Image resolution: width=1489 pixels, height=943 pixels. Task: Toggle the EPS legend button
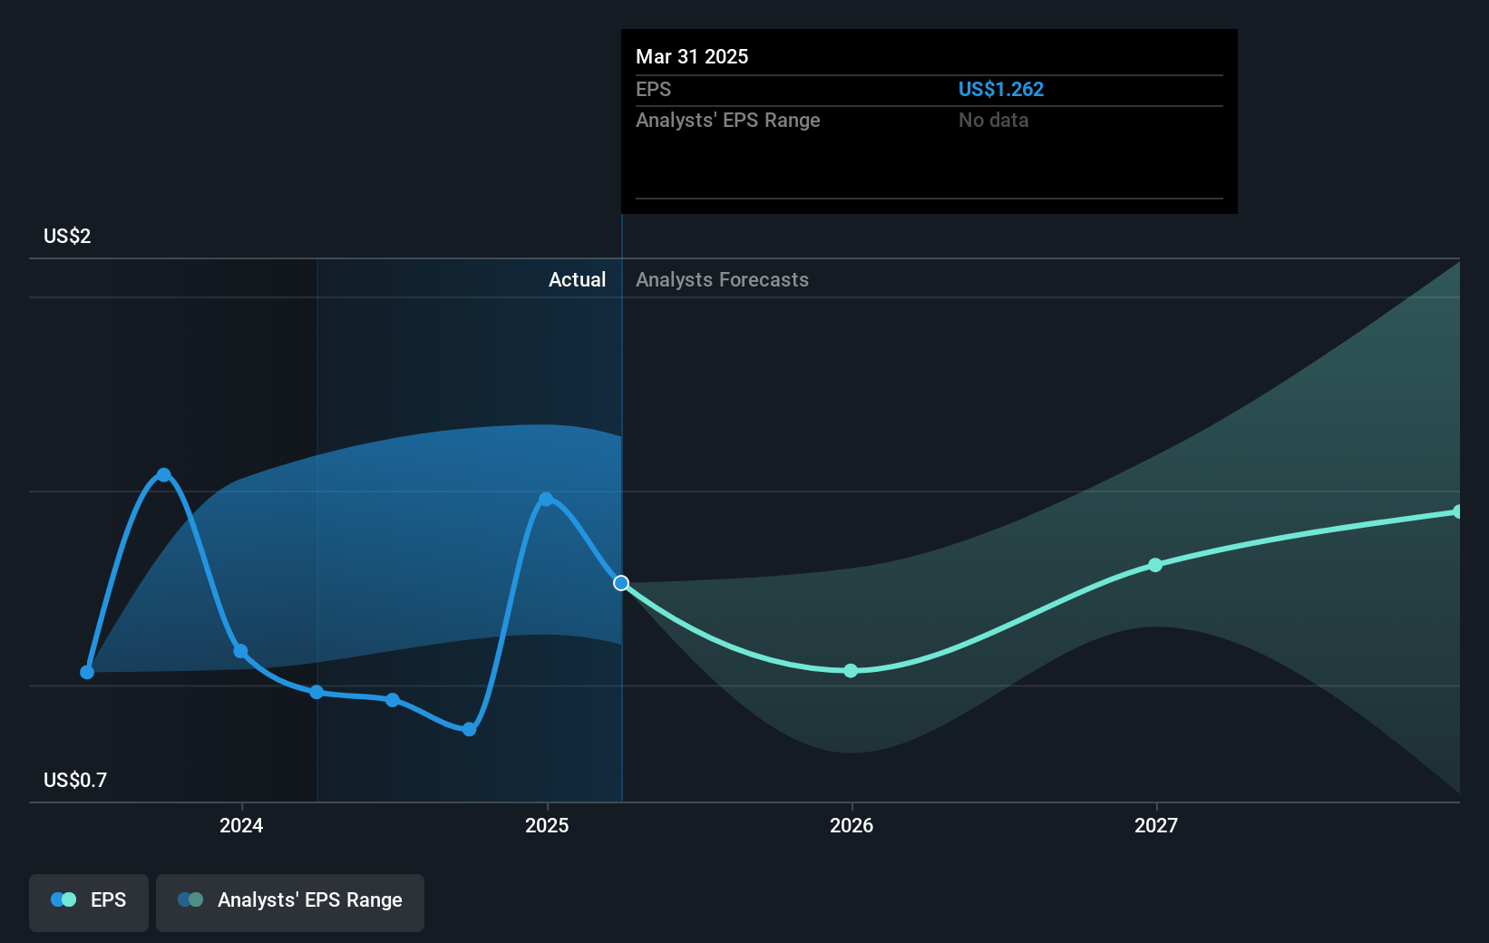[x=89, y=902]
